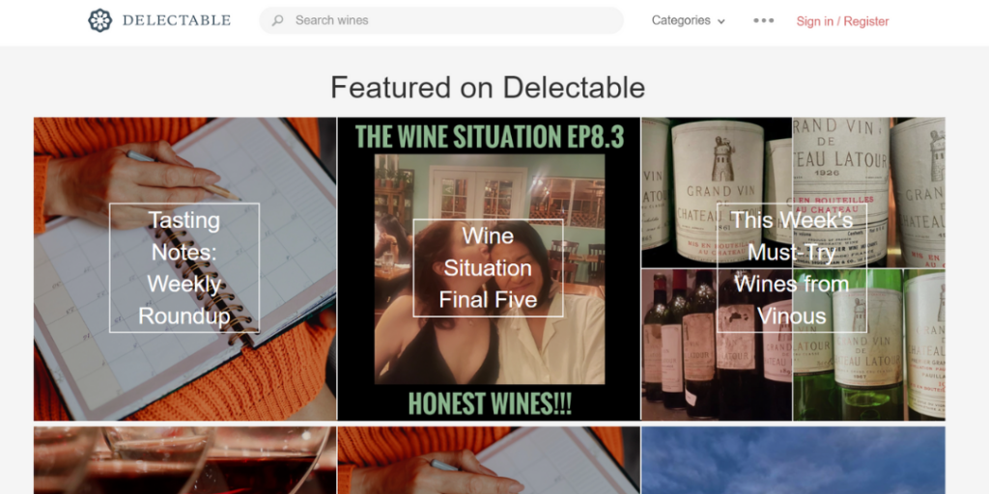Click the Wine Situation Final Five title box

coord(488,268)
